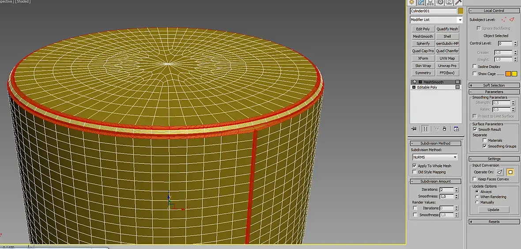Uncheck Smooth Result checkbox

pos(475,129)
